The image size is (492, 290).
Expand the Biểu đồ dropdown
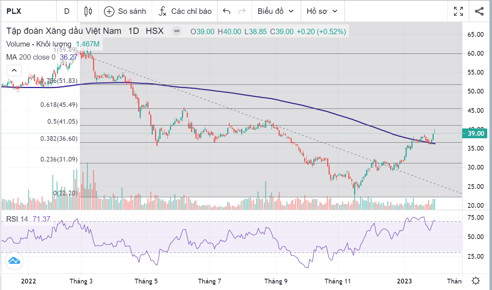tap(275, 11)
